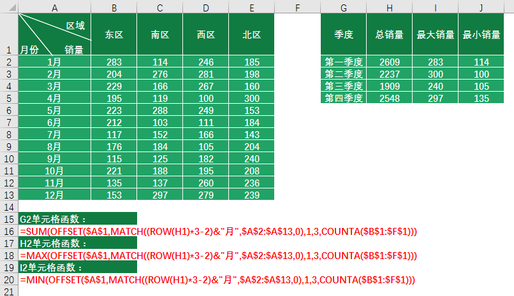Select total sales value 2548
The image size is (514, 296).
pos(389,98)
